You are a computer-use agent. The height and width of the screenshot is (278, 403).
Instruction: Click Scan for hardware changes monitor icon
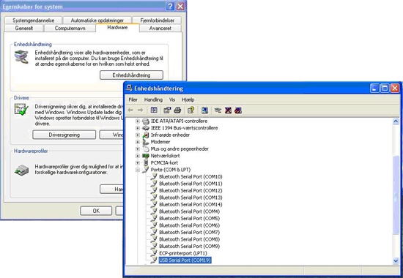tap(204, 110)
